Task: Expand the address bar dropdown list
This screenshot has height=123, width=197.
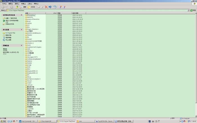Action: tap(188, 10)
